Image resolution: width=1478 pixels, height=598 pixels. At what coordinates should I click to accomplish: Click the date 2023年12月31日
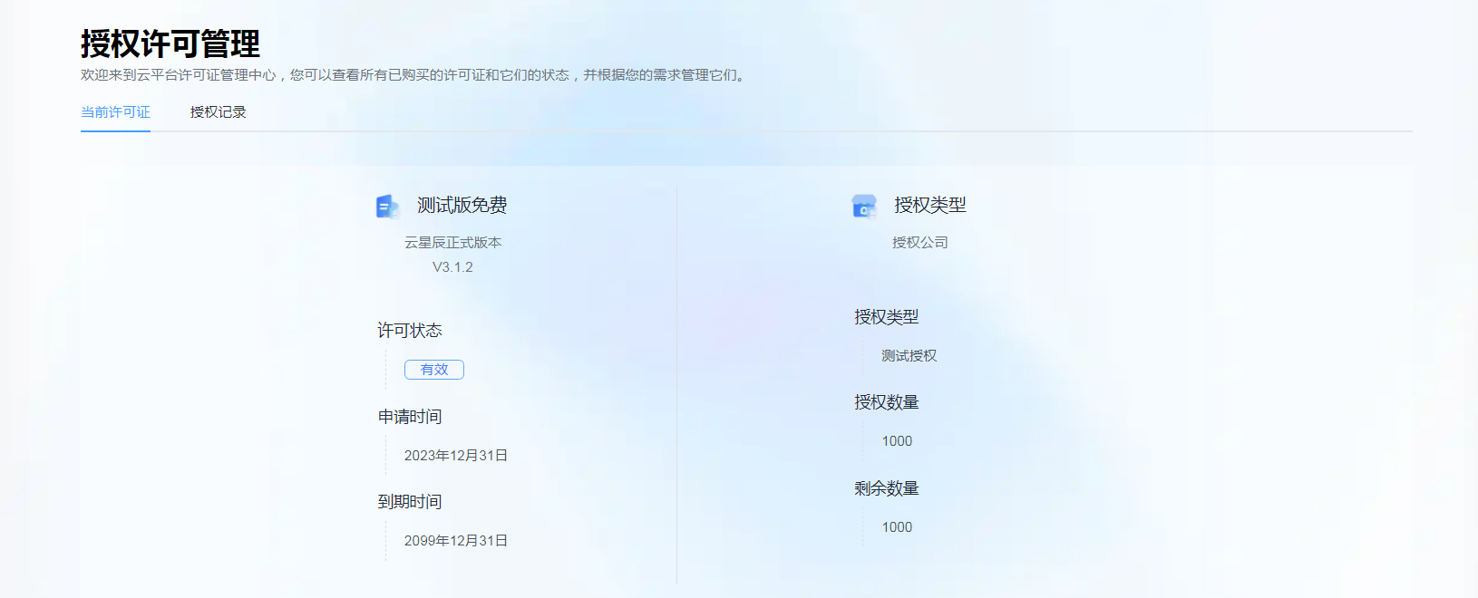(455, 456)
